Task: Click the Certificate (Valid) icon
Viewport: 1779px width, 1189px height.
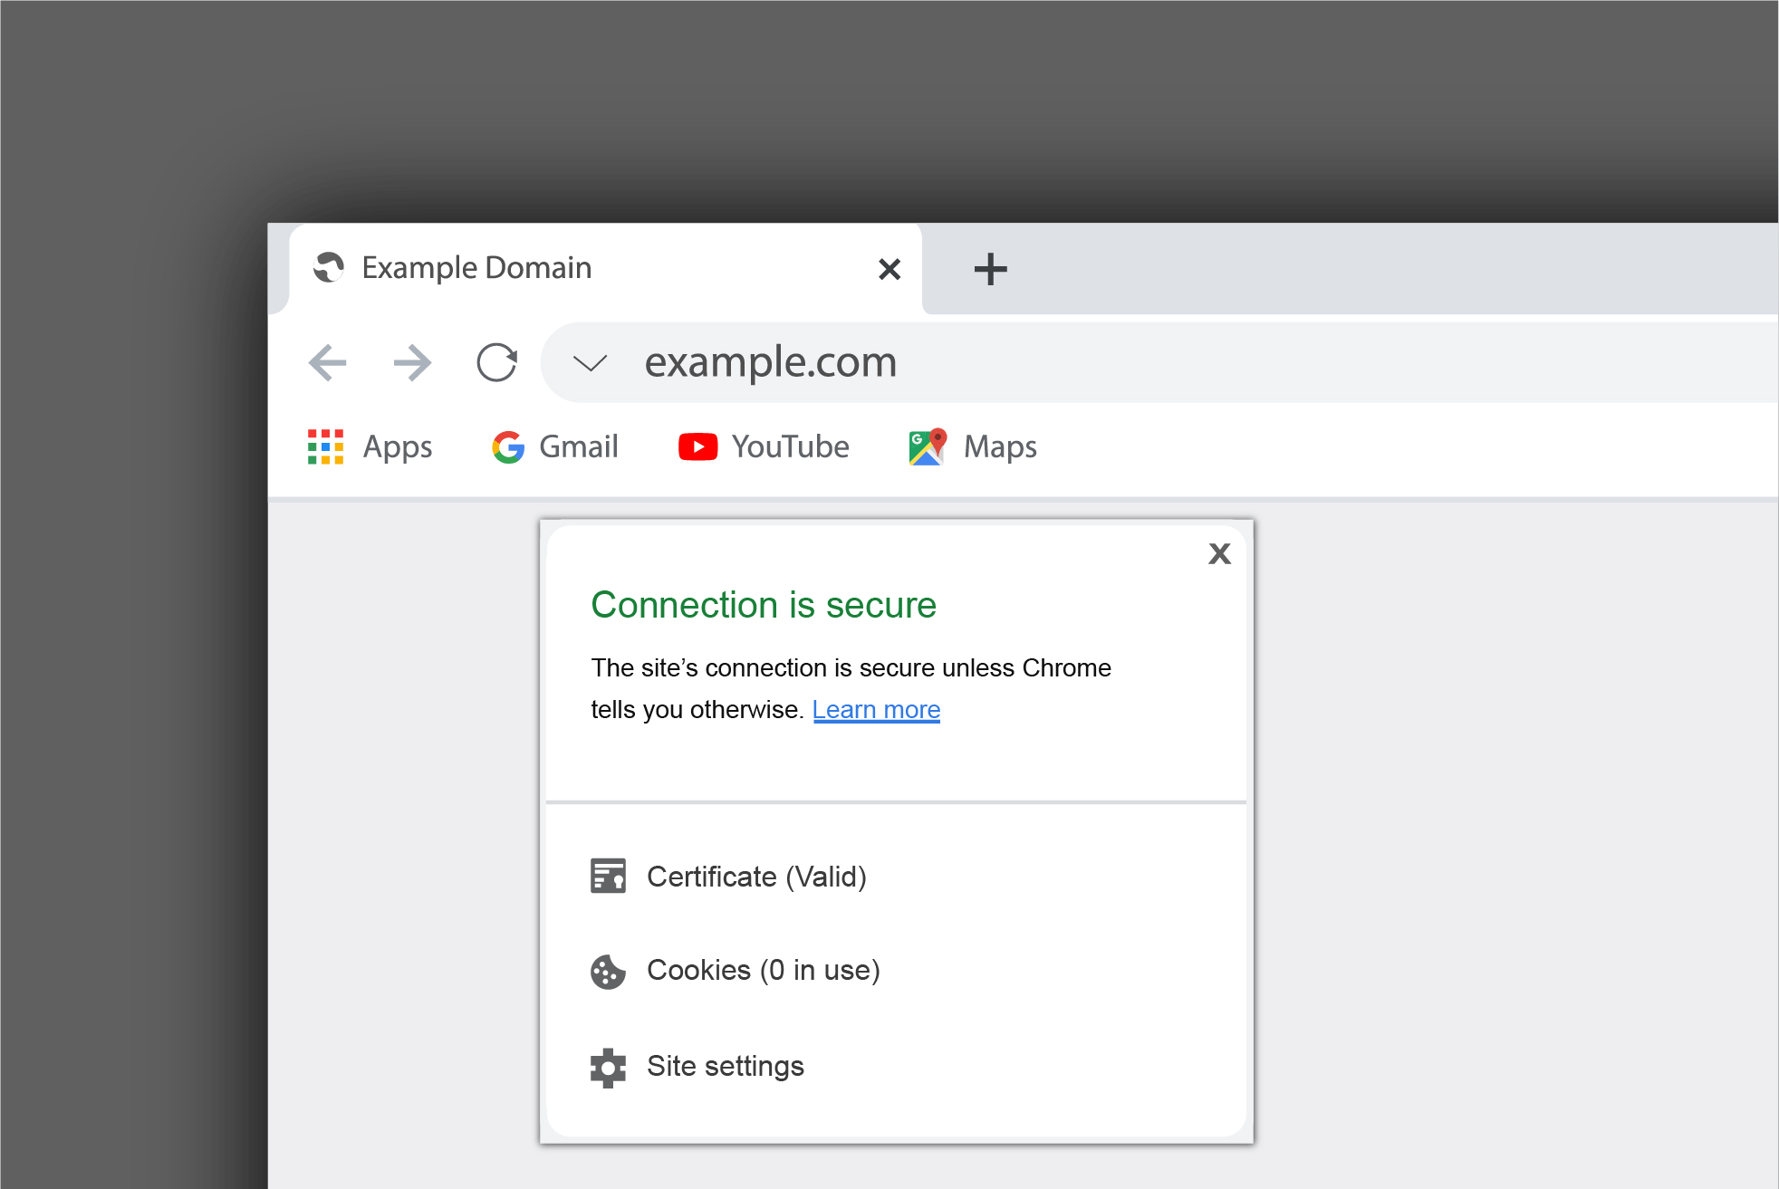Action: click(608, 875)
